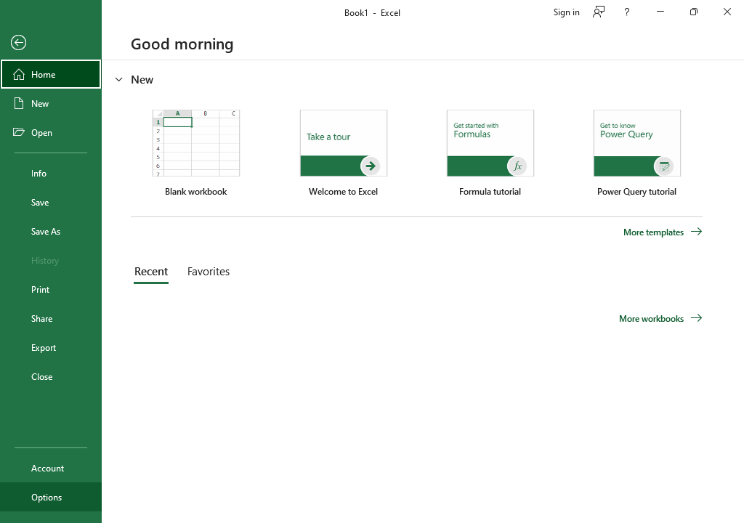Open the Account page

point(51,469)
